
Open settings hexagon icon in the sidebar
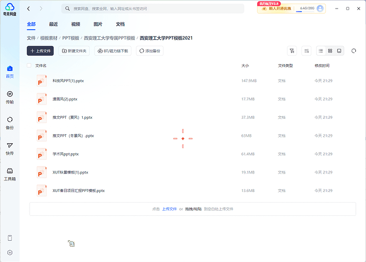tap(10, 252)
